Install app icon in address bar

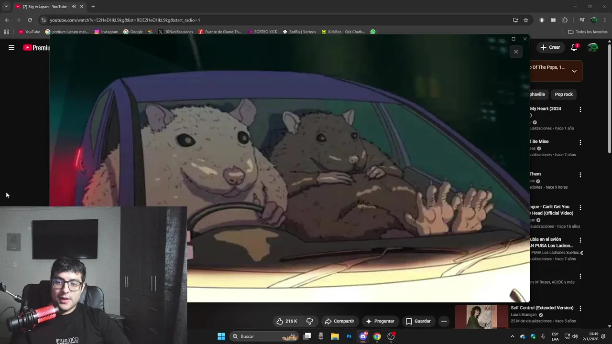pyautogui.click(x=515, y=20)
